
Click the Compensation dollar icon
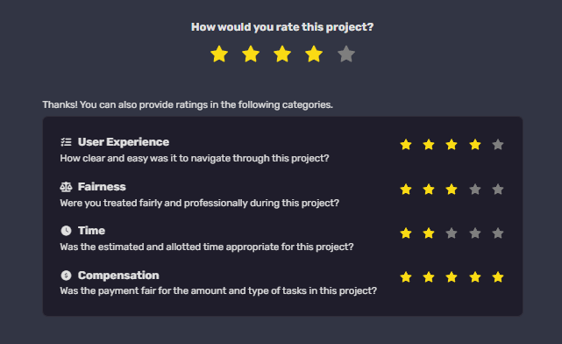click(x=66, y=276)
